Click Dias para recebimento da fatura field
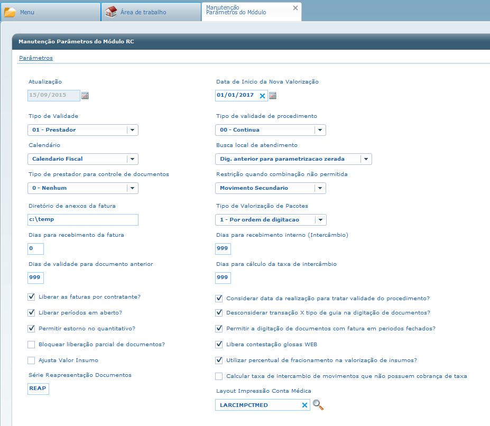Image resolution: width=490 pixels, height=426 pixels. pyautogui.click(x=35, y=249)
